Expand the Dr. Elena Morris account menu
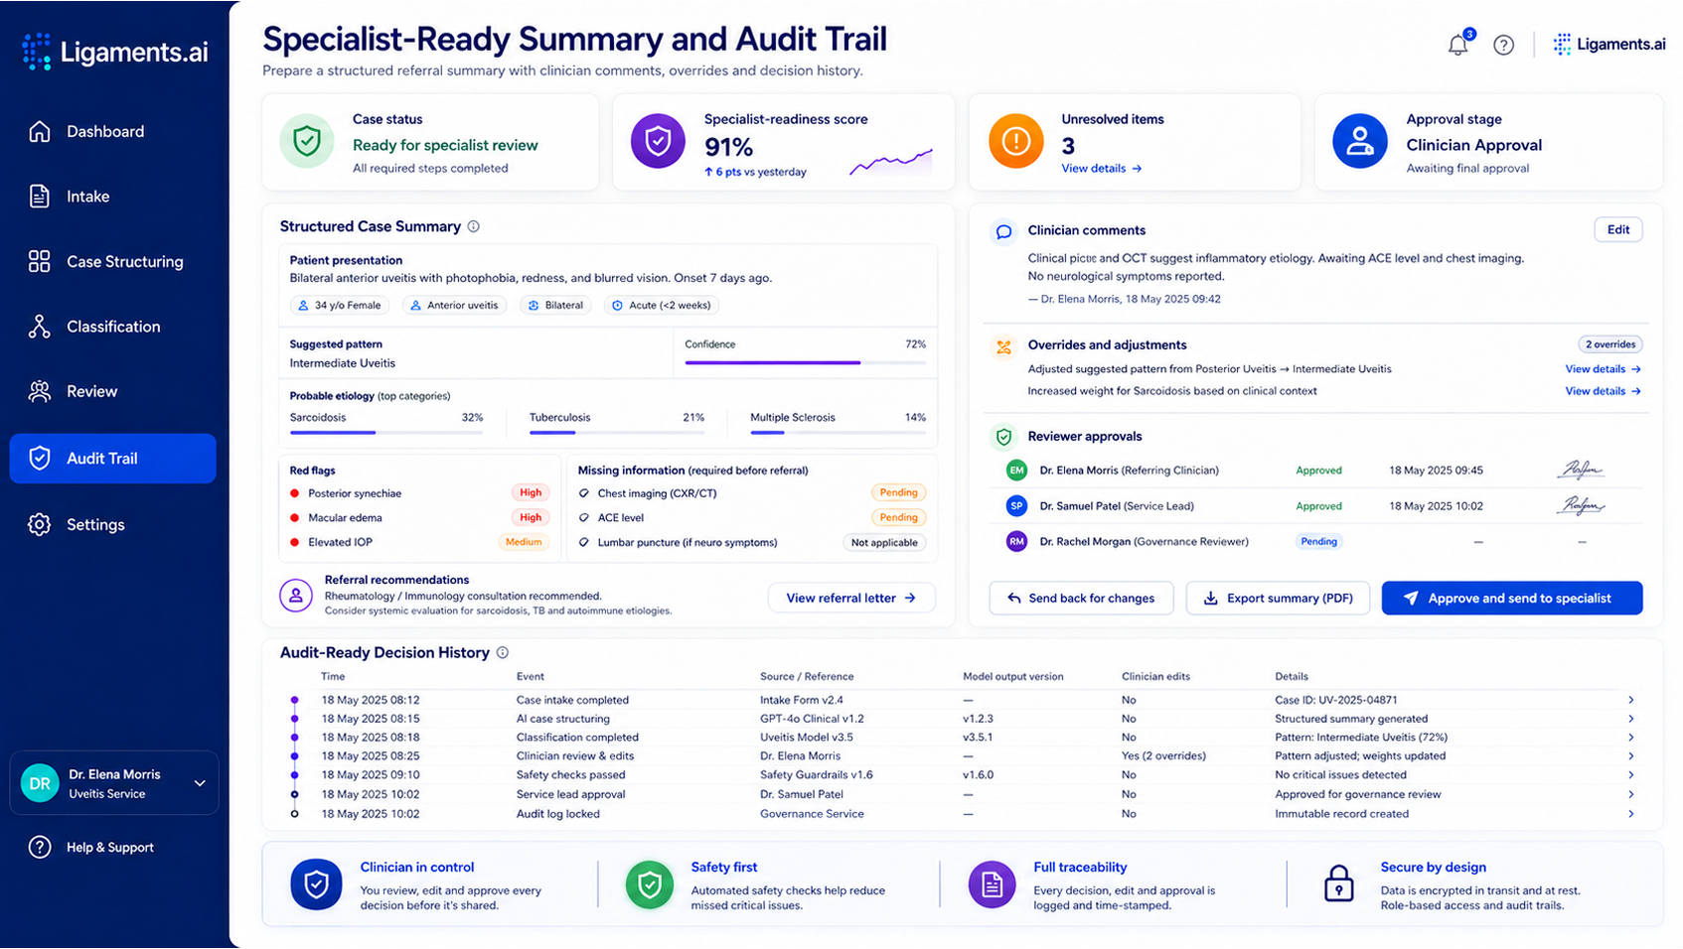 pyautogui.click(x=200, y=783)
